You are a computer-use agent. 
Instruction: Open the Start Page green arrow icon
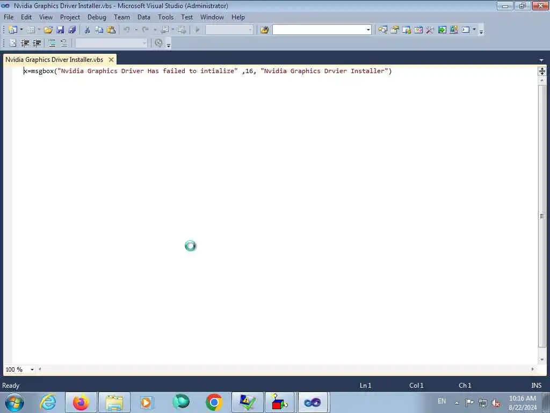(x=442, y=30)
